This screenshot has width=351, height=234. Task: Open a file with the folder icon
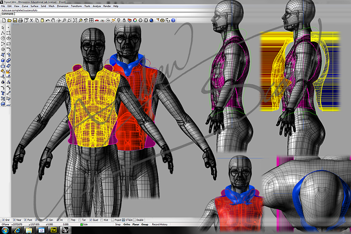[x=9, y=20]
